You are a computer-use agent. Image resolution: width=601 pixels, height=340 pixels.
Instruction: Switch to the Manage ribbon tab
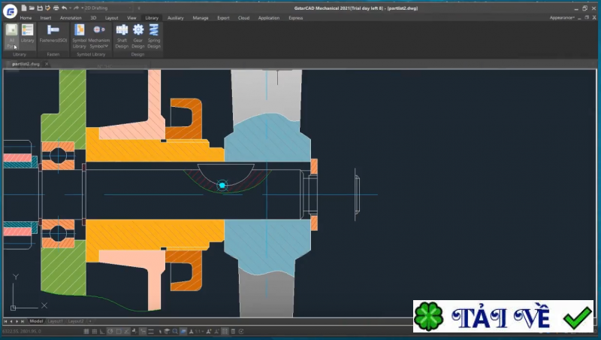pos(201,17)
